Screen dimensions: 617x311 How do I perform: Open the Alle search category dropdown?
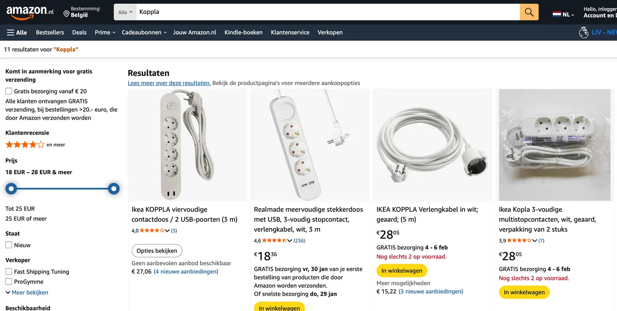coord(125,12)
